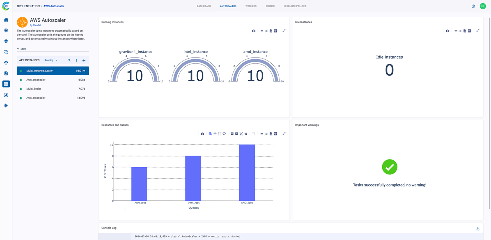Maximize the Running Instances panel
The width and height of the screenshot is (491, 240).
pyautogui.click(x=284, y=31)
